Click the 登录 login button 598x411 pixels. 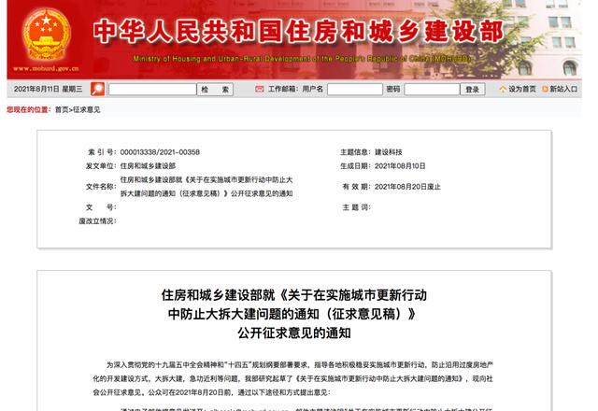point(473,90)
